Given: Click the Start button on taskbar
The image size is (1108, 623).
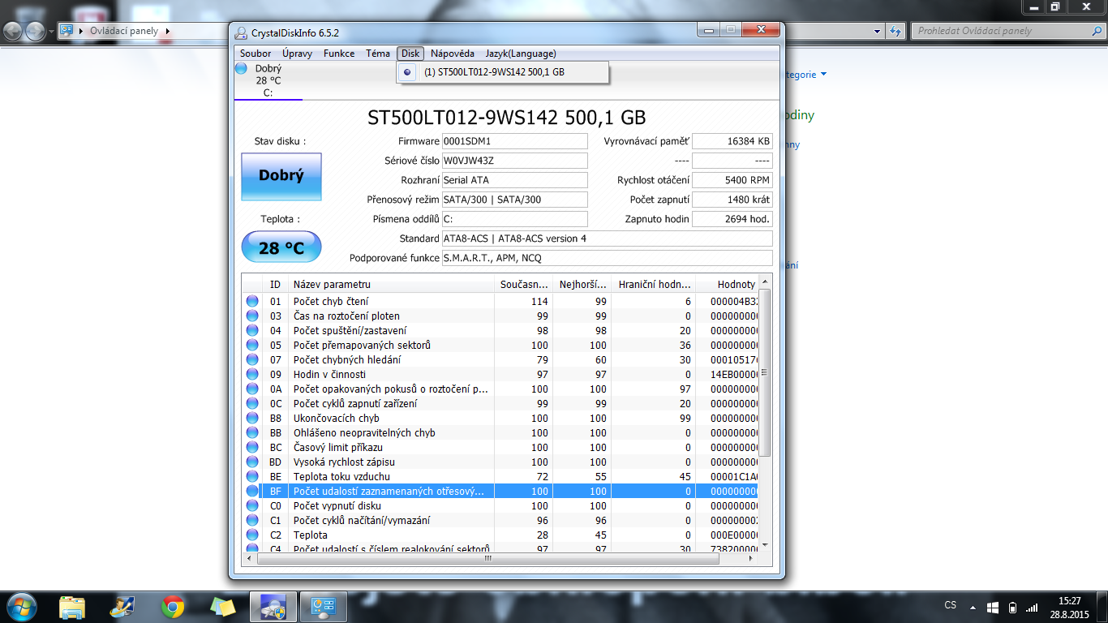Looking at the screenshot, I should click(x=20, y=606).
